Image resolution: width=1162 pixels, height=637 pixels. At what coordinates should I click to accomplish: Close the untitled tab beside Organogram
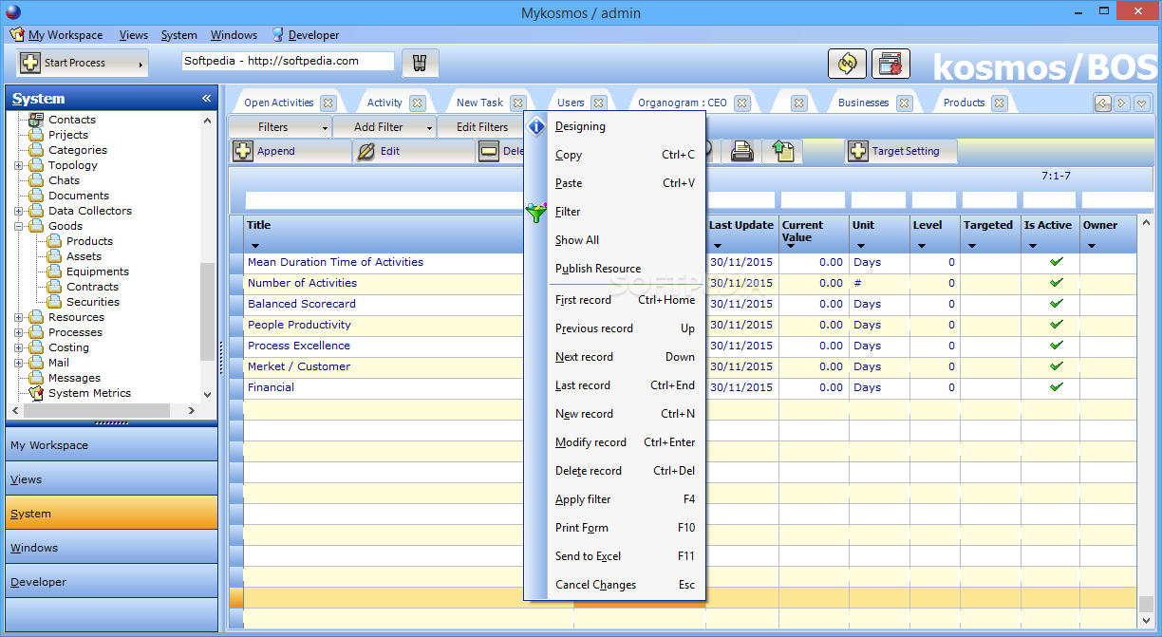tap(798, 103)
